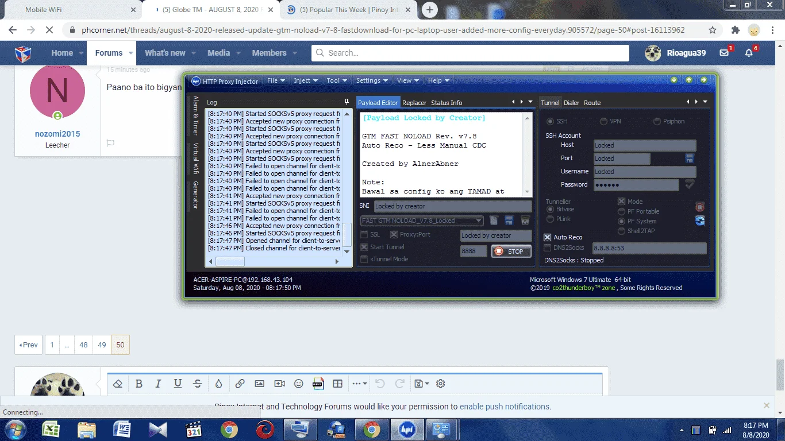Screen dimensions: 785x441
Task: Select the VPN radio button
Action: pos(603,121)
